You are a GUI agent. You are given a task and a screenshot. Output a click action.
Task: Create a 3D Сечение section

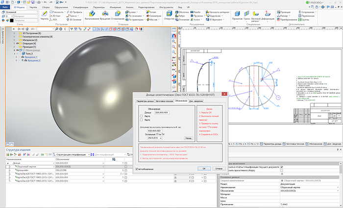click(x=73, y=20)
